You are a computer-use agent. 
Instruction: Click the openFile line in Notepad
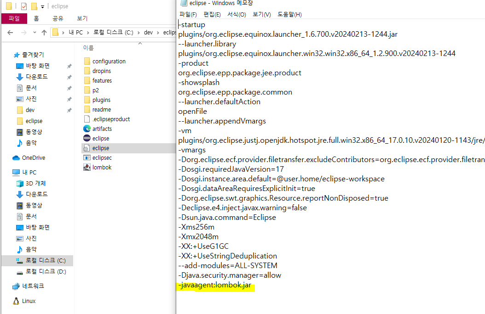[x=192, y=112]
